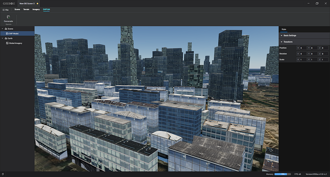The height and width of the screenshot is (177, 330).
Task: Click the Position label in Transform
Action: 283,48
